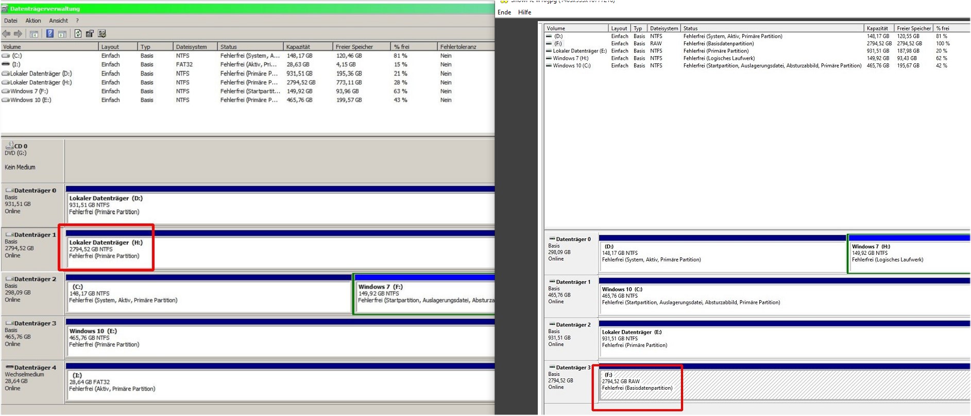This screenshot has width=971, height=416.
Task: Click the Datenträger 3 disk icon in right window
Action: pyautogui.click(x=552, y=367)
